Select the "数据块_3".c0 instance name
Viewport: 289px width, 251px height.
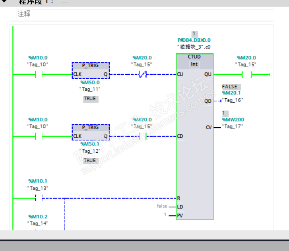pyautogui.click(x=194, y=47)
